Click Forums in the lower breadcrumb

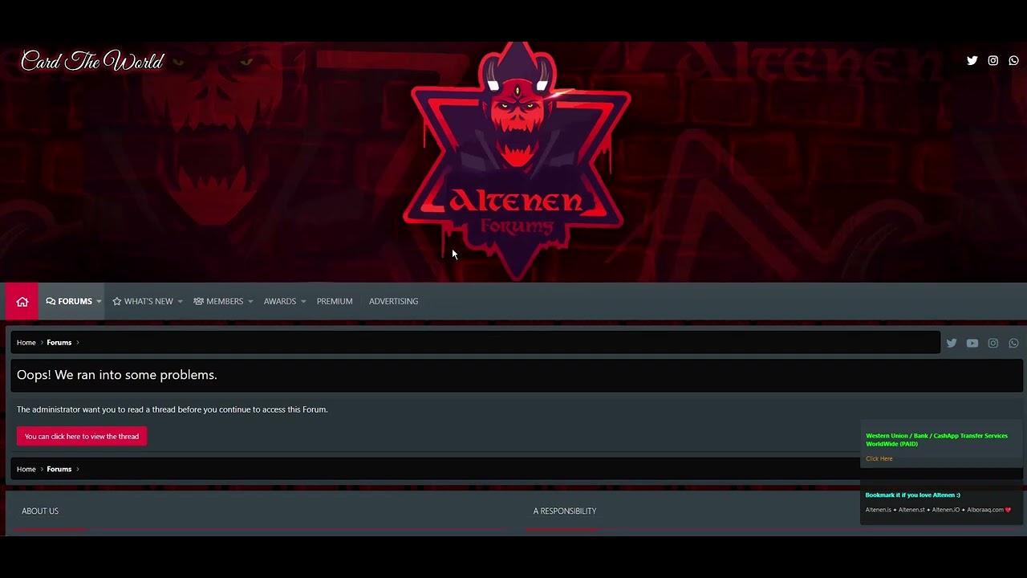click(59, 470)
